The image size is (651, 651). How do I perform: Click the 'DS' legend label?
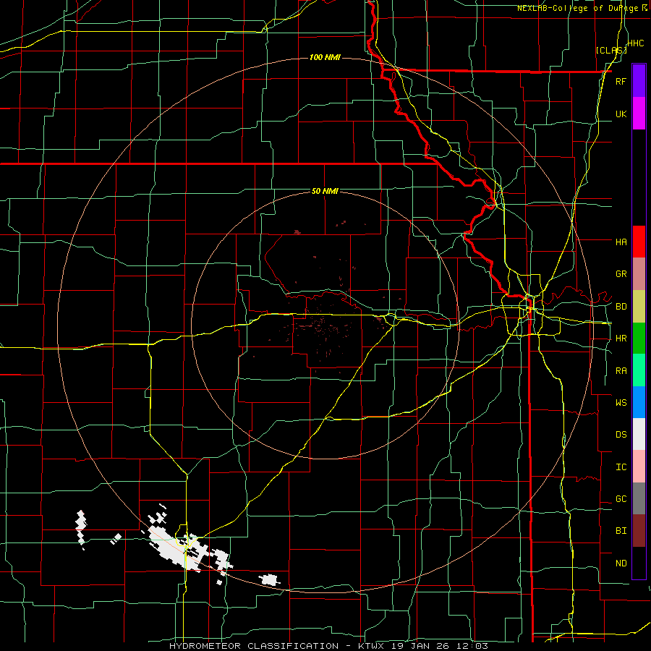click(621, 435)
